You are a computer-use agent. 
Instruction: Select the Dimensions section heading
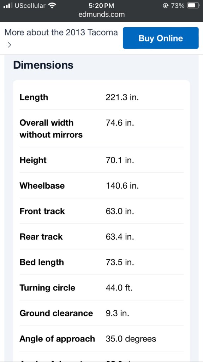(43, 65)
